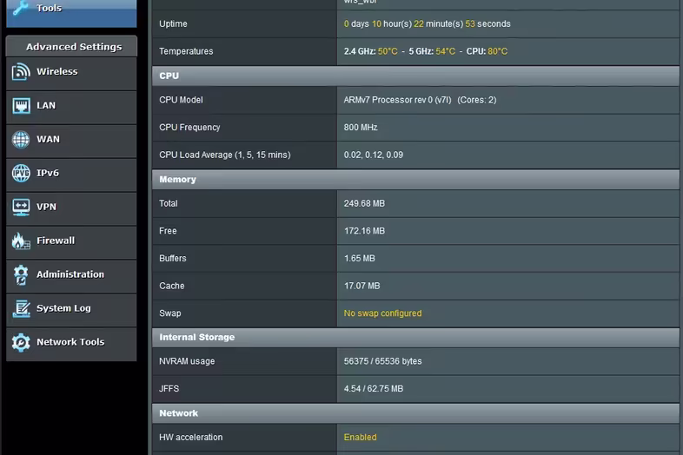Click the HW acceleration label
Screen dimensions: 683x455
(x=191, y=437)
